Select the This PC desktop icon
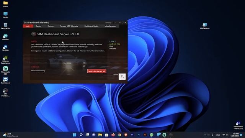Image resolution: width=245 pixels, height=138 pixels. coord(5,15)
